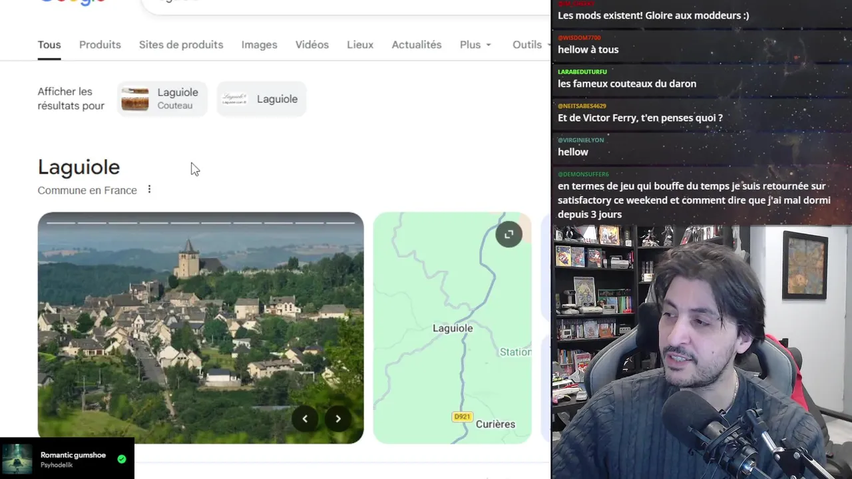Click the @NEITSABES4629 chat username
Viewport: 852px width, 479px height.
pos(582,106)
